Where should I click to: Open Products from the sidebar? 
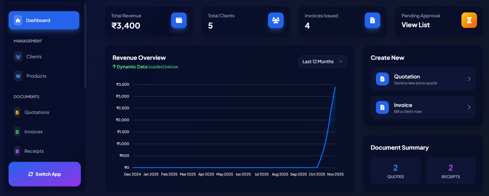(x=44, y=76)
